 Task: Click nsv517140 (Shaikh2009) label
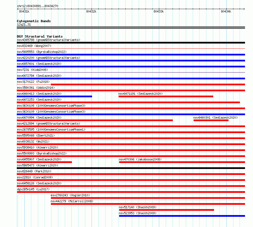[x=138, y=207]
